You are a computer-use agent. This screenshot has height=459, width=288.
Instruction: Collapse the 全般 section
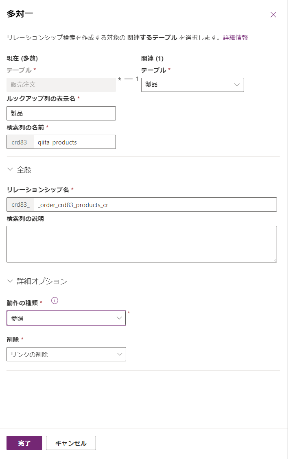(x=10, y=169)
